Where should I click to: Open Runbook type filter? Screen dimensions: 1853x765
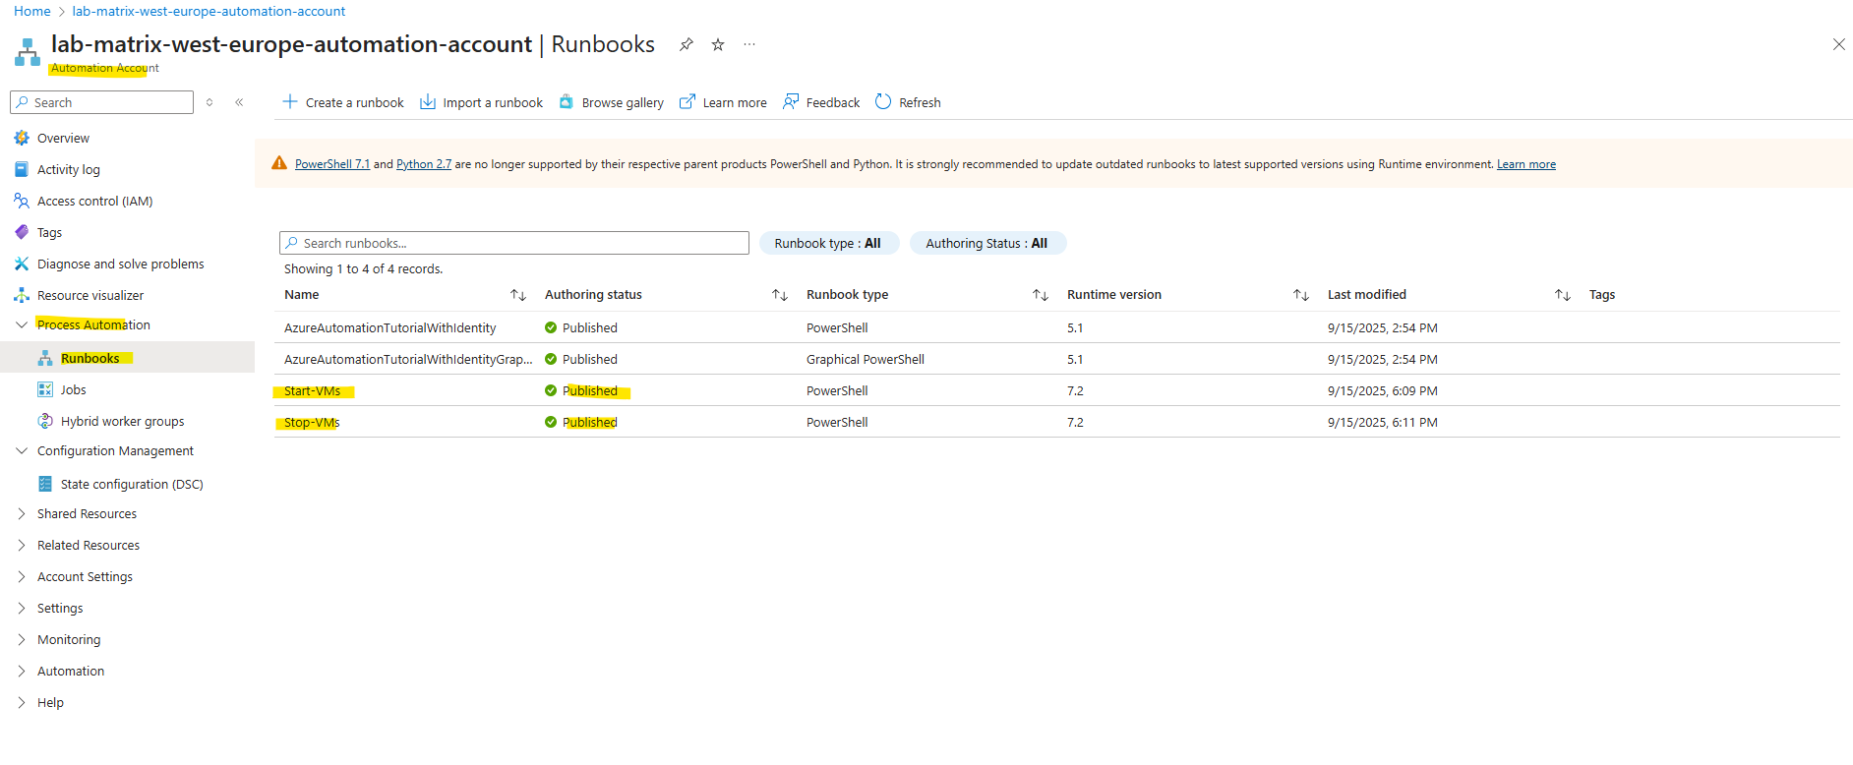pos(828,243)
